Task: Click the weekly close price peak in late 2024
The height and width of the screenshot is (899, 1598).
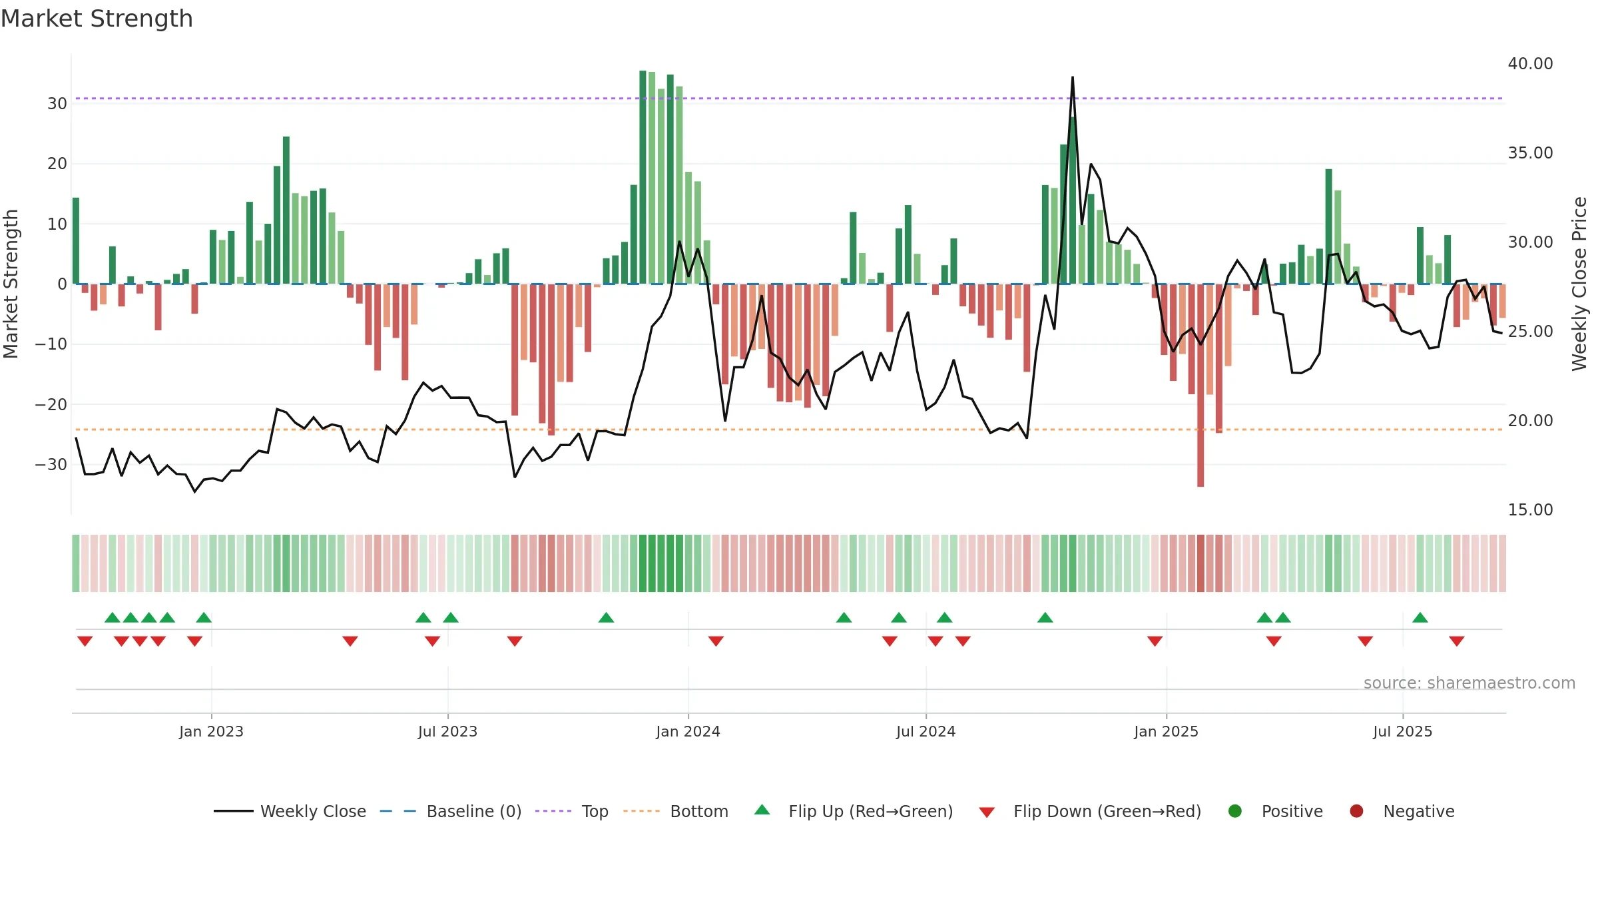Action: click(x=1072, y=78)
